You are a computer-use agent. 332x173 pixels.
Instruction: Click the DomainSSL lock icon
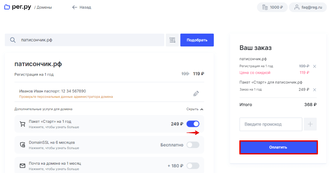point(22,145)
